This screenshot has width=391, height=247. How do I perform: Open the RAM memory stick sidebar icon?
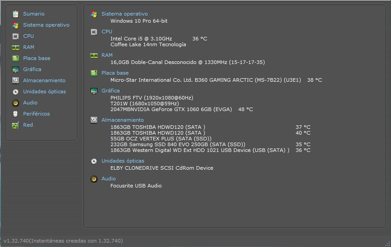(16, 47)
